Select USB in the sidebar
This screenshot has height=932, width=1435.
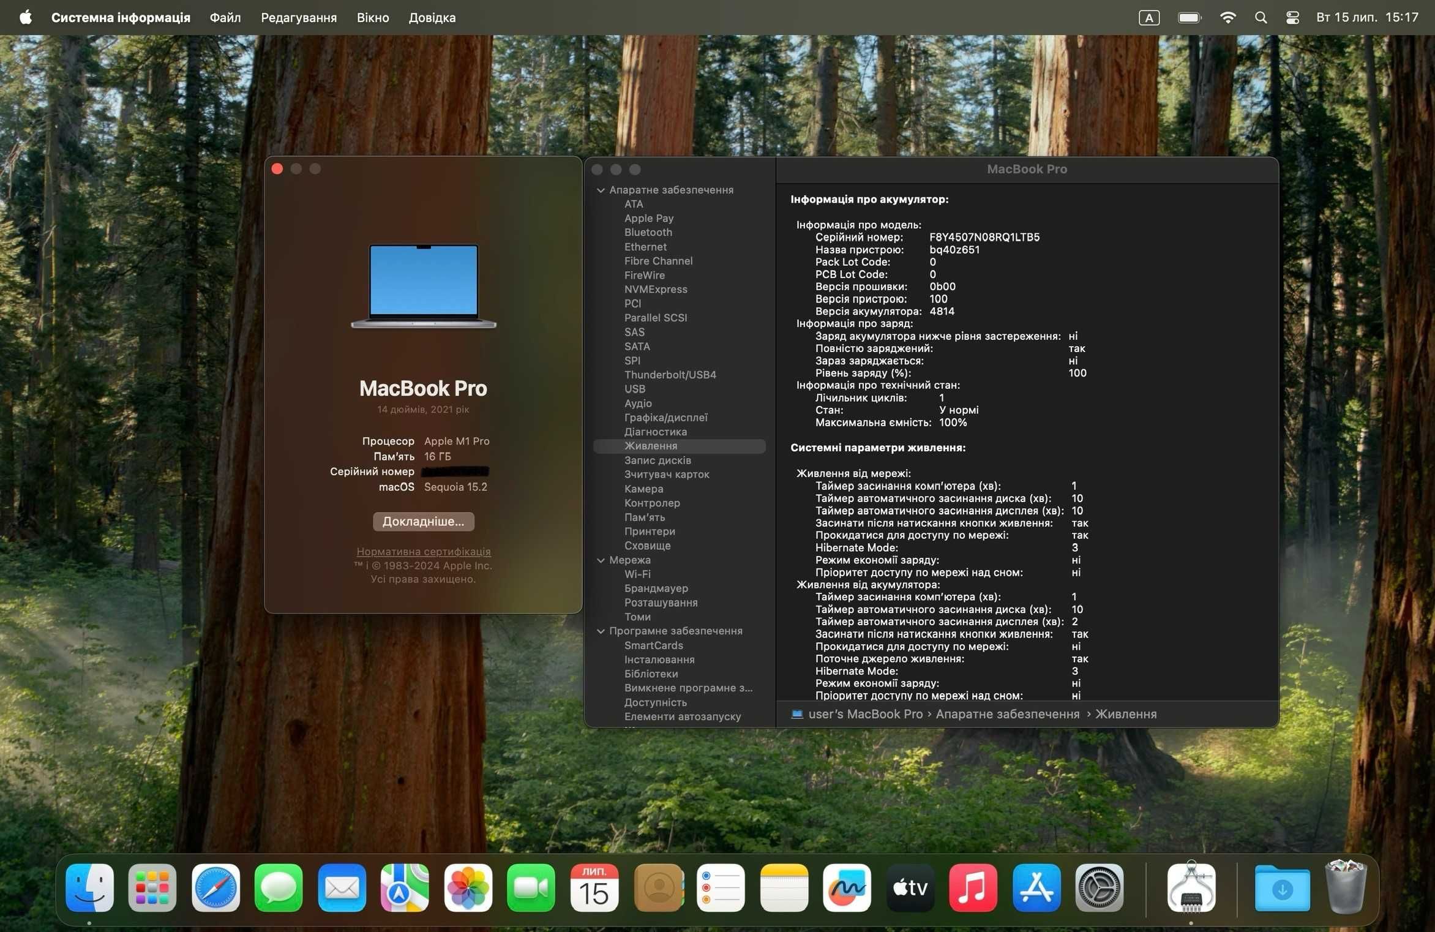[634, 389]
